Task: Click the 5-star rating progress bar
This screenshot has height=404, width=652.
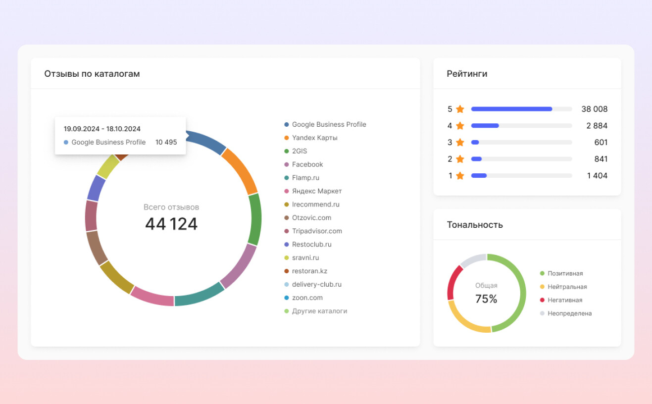Action: pos(521,109)
